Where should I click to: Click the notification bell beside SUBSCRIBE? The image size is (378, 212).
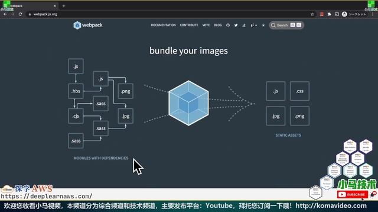point(373,194)
